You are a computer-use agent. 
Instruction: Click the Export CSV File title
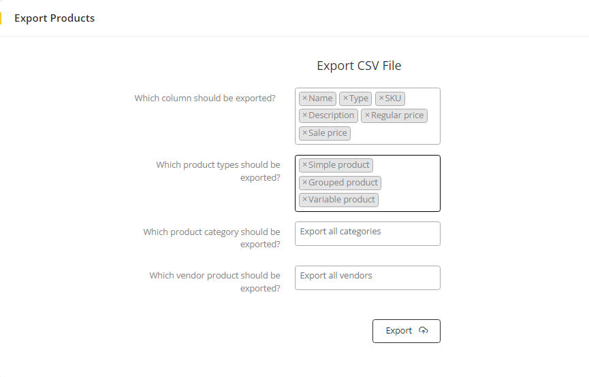point(359,66)
